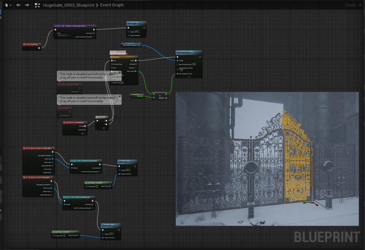Click the Event BeginPlay node icon
The width and height of the screenshot is (365, 250).
point(24,44)
